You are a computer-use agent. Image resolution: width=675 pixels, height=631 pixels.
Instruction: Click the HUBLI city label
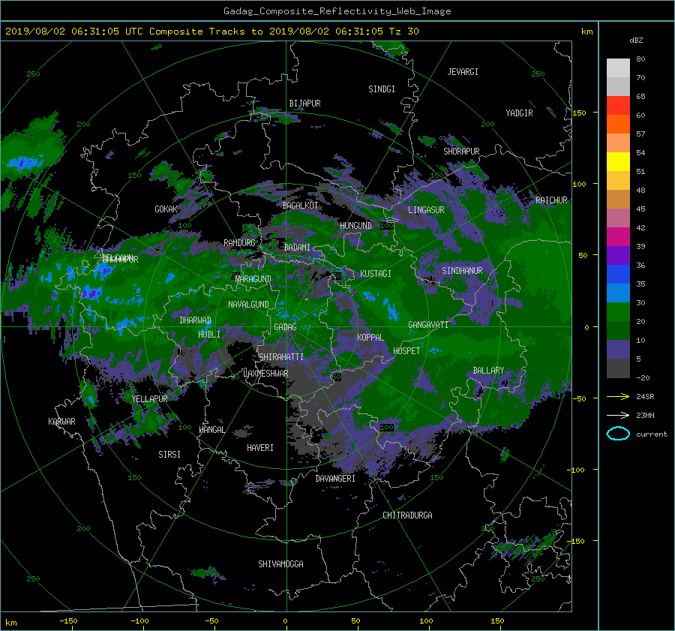208,334
